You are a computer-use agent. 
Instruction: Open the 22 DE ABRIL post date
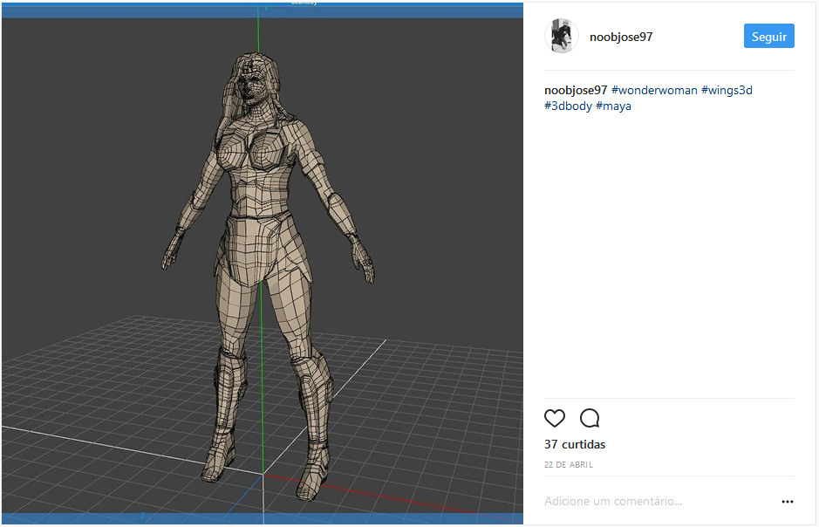click(569, 464)
